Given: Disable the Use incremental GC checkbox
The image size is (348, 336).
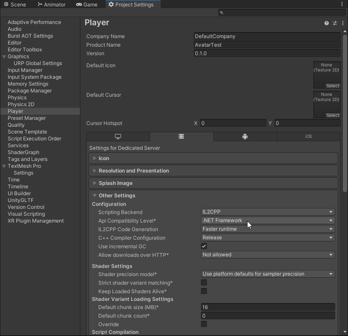Looking at the screenshot, I should [204, 247].
